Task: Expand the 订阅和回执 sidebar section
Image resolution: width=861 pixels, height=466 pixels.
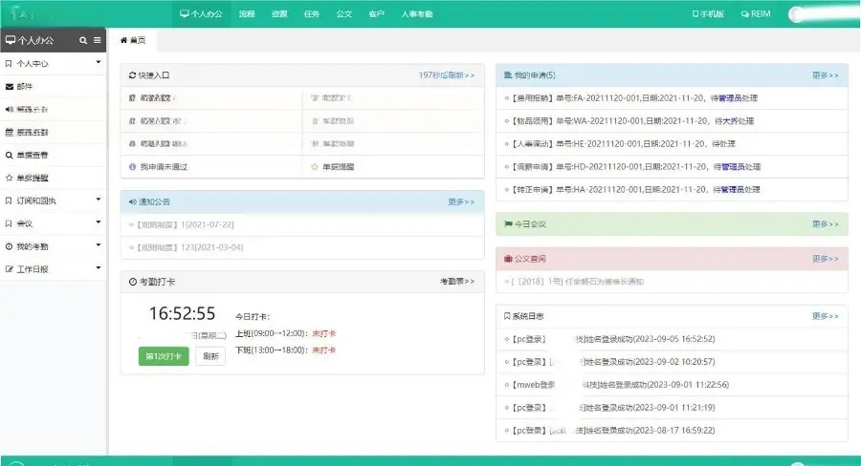Action: [99, 201]
